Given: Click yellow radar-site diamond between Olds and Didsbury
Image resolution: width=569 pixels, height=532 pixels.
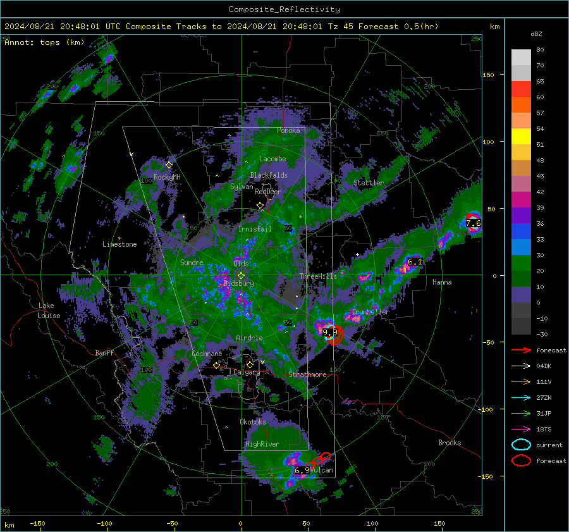Looking at the screenshot, I should 241,276.
